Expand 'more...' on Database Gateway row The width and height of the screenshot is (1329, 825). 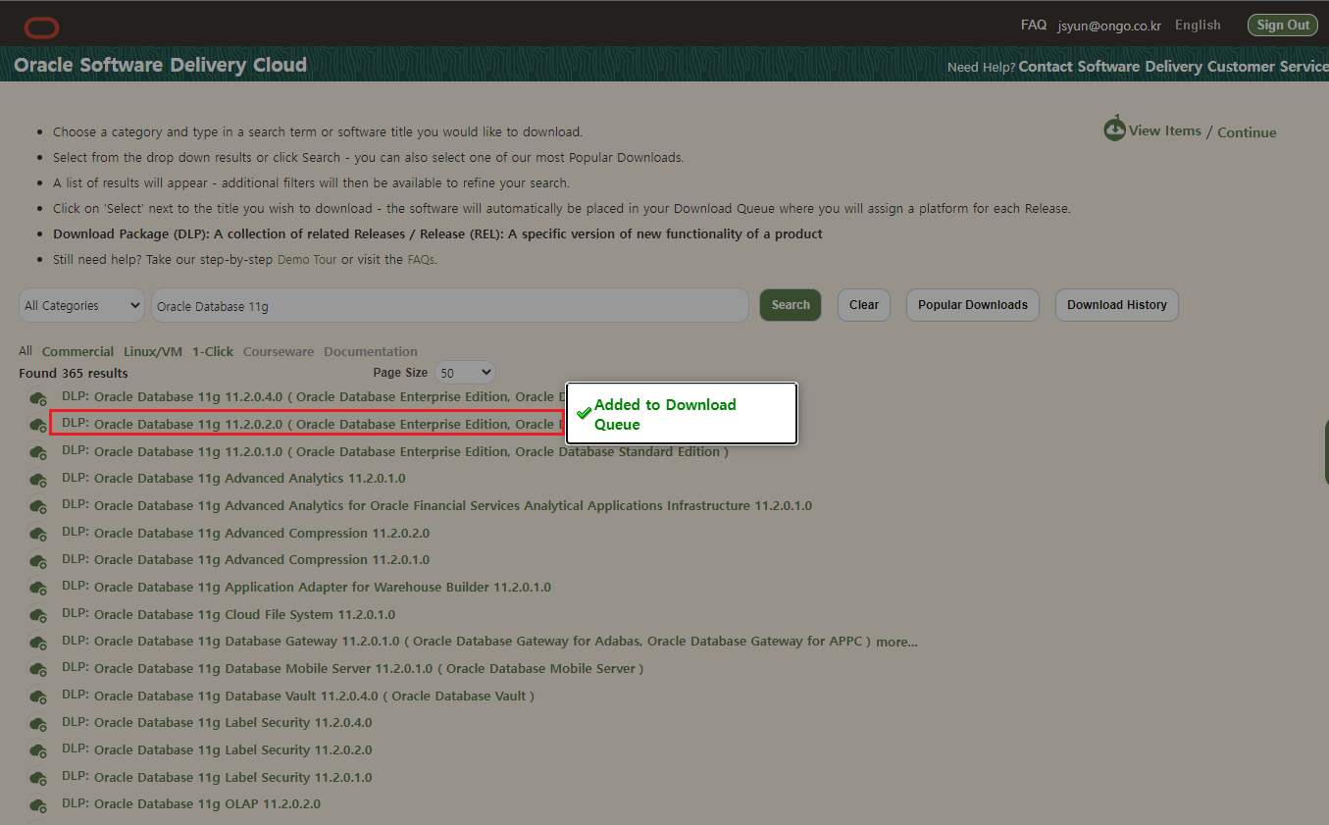tap(896, 643)
